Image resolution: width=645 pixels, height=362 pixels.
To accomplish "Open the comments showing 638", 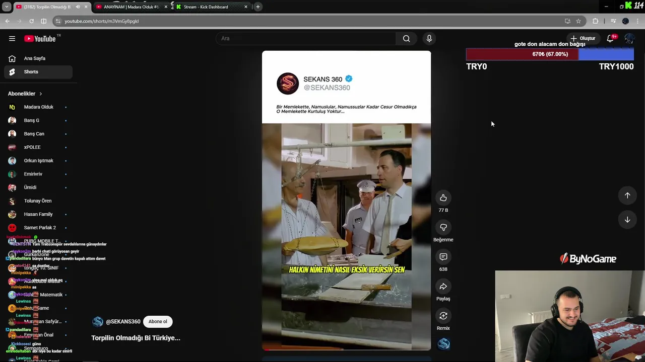I will tap(443, 257).
